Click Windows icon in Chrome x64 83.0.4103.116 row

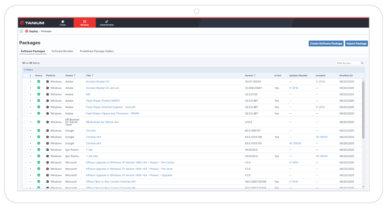(x=48, y=143)
